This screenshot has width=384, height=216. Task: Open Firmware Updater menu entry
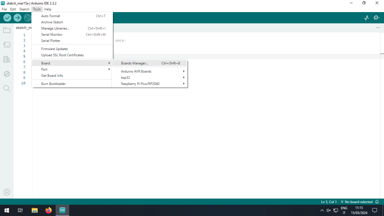[x=72, y=49]
